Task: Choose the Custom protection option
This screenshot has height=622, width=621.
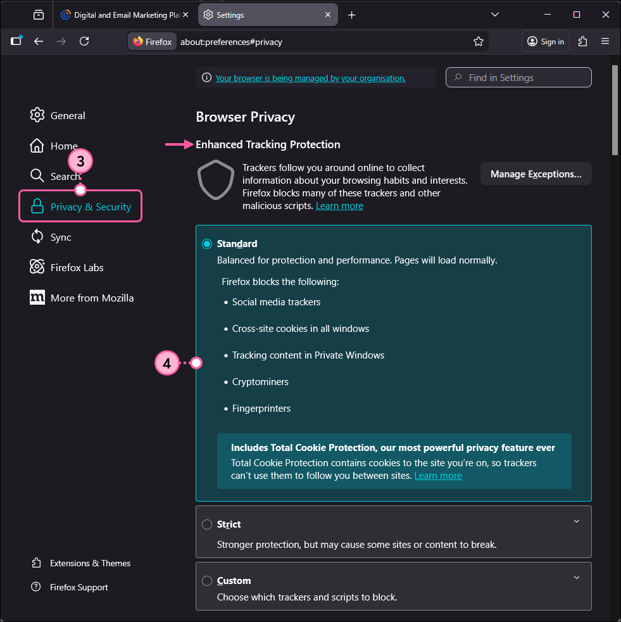Action: pyautogui.click(x=206, y=581)
